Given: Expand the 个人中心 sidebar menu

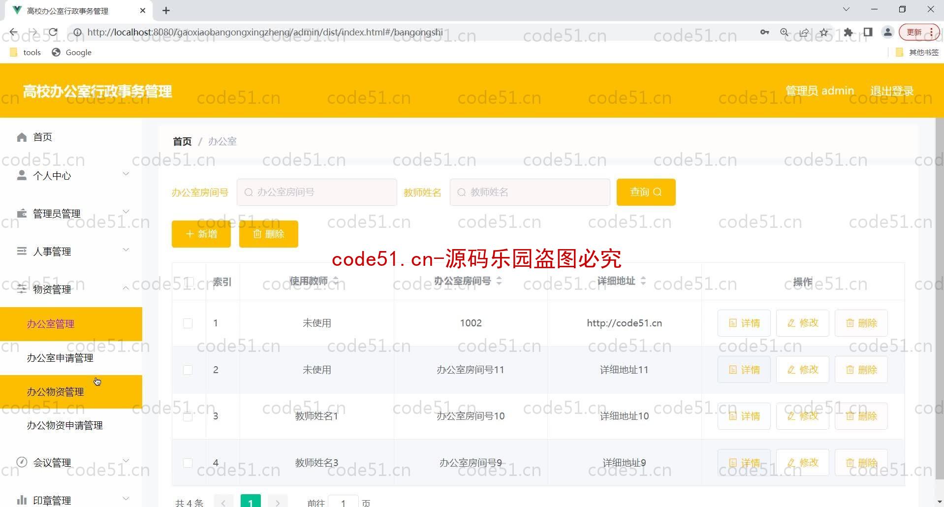Looking at the screenshot, I should click(71, 175).
